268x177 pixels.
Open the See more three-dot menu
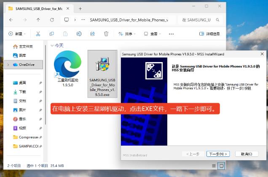pyautogui.click(x=171, y=34)
